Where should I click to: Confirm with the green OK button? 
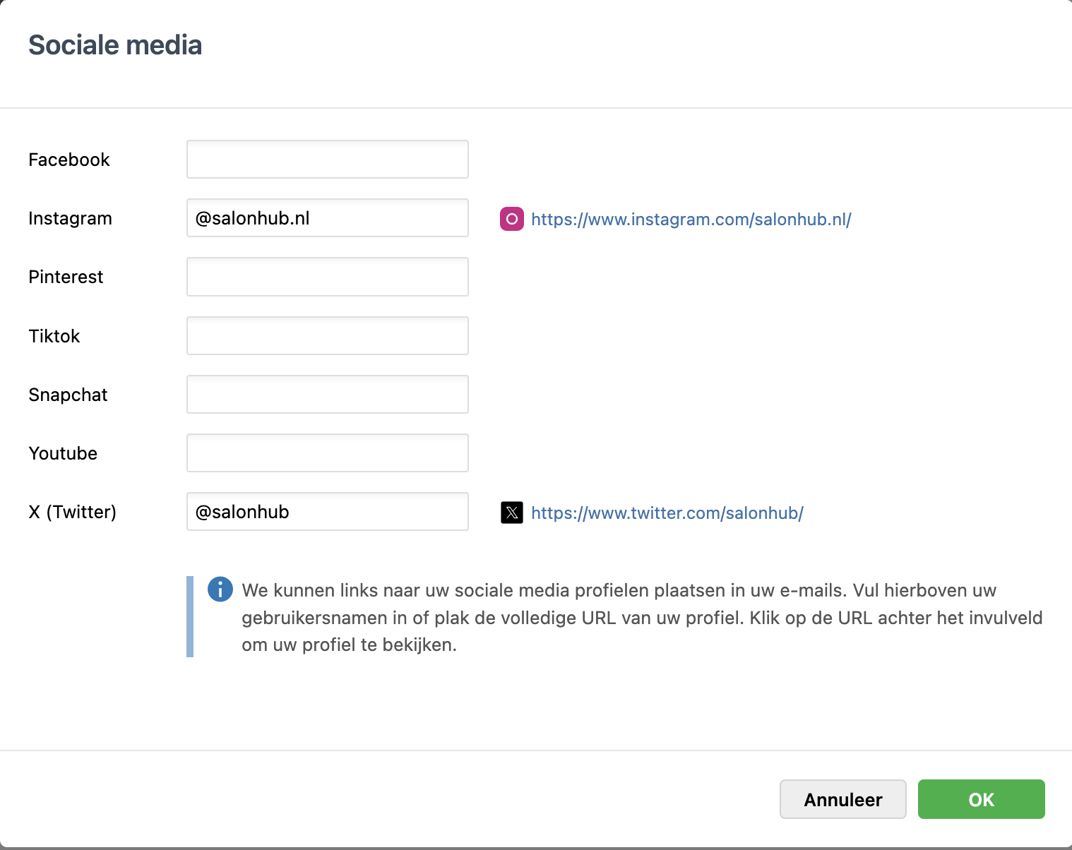pos(981,799)
